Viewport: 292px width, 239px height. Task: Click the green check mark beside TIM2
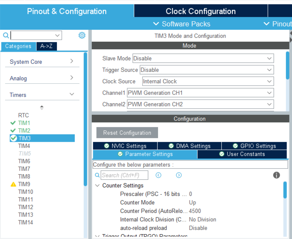pyautogui.click(x=13, y=131)
